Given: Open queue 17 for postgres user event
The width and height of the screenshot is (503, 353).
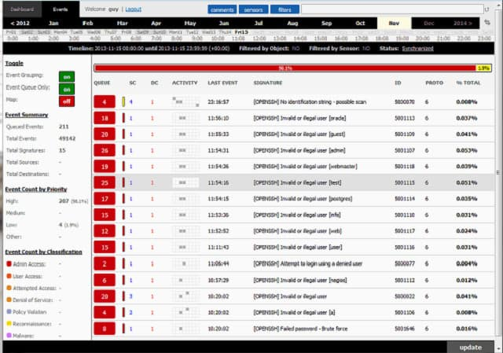Looking at the screenshot, I should pos(105,199).
